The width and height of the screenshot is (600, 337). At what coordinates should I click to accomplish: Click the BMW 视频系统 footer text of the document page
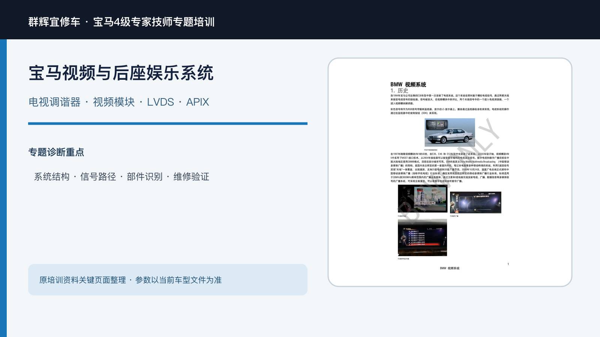pos(450,268)
